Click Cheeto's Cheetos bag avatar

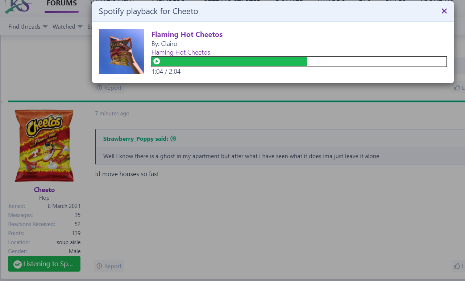tap(44, 146)
